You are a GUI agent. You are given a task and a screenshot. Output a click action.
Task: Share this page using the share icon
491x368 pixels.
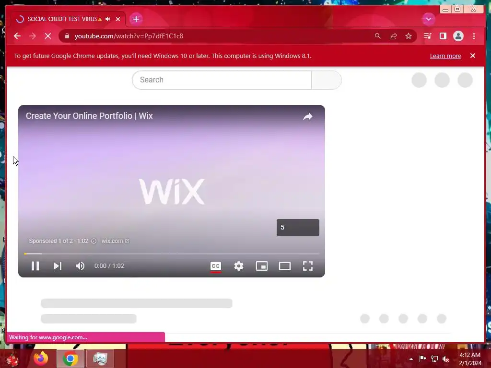[x=393, y=36]
